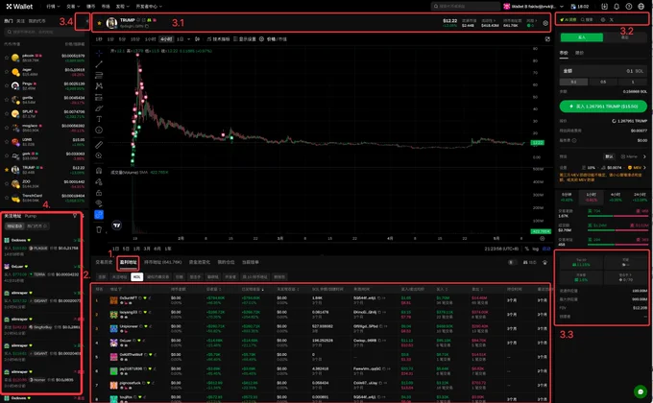653x403 pixels.
Task: Switch to the 交易历史 tab
Action: pyautogui.click(x=104, y=262)
